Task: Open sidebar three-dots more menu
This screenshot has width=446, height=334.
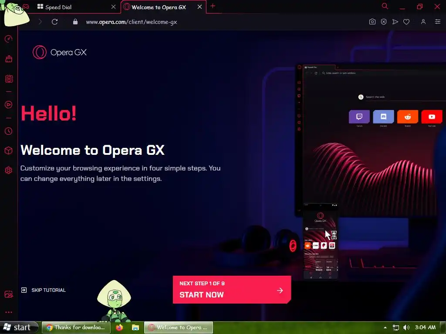Action: (x=9, y=312)
